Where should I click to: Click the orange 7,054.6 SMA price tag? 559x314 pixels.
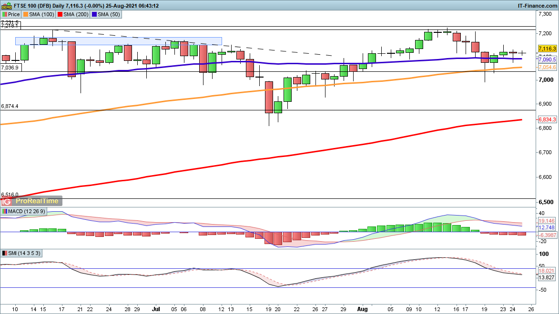pos(547,68)
